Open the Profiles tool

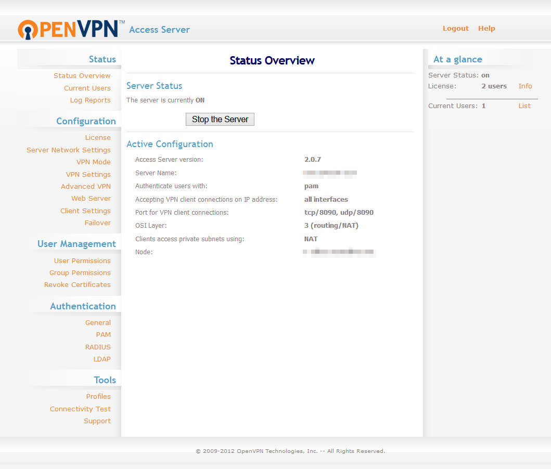click(98, 396)
